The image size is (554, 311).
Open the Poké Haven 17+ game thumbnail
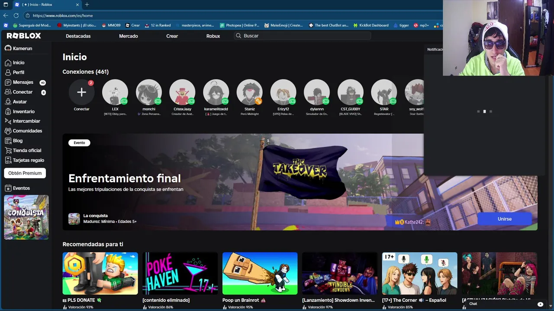point(180,273)
